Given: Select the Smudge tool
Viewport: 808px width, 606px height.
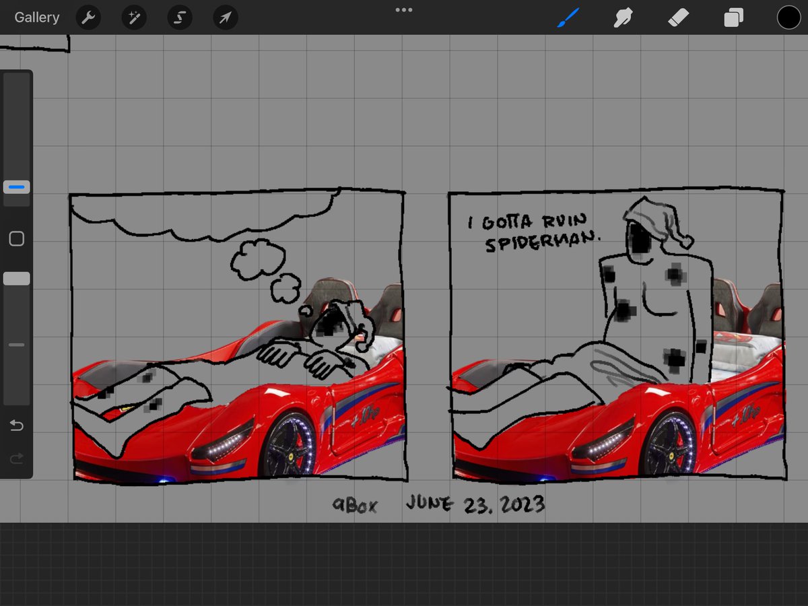Looking at the screenshot, I should [x=623, y=18].
